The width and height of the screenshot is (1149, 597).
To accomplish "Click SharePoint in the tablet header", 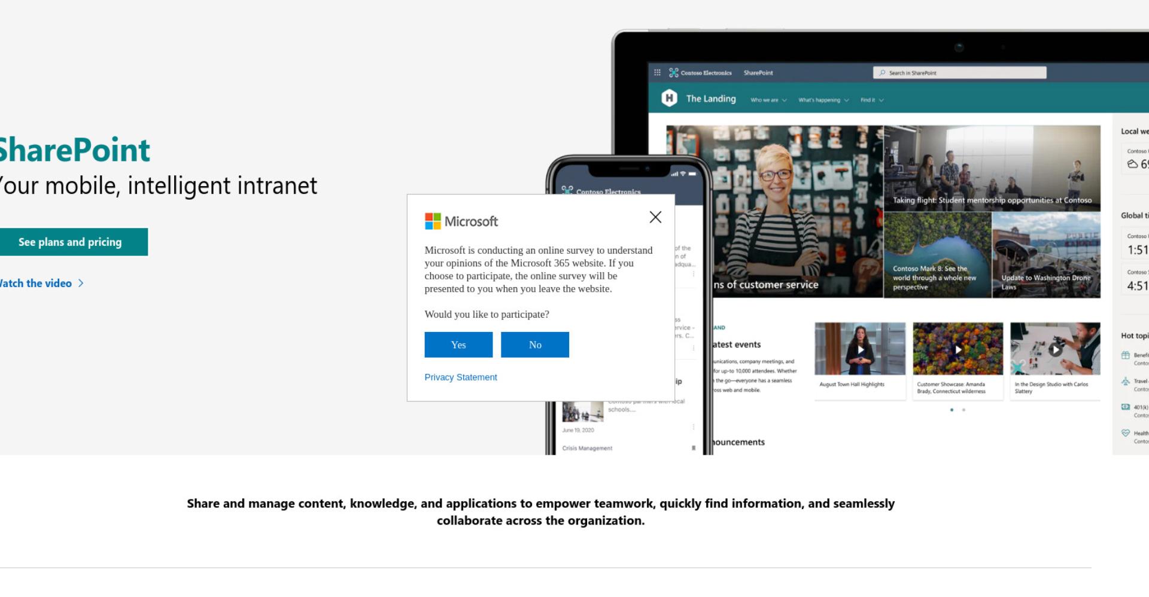I will click(x=758, y=73).
